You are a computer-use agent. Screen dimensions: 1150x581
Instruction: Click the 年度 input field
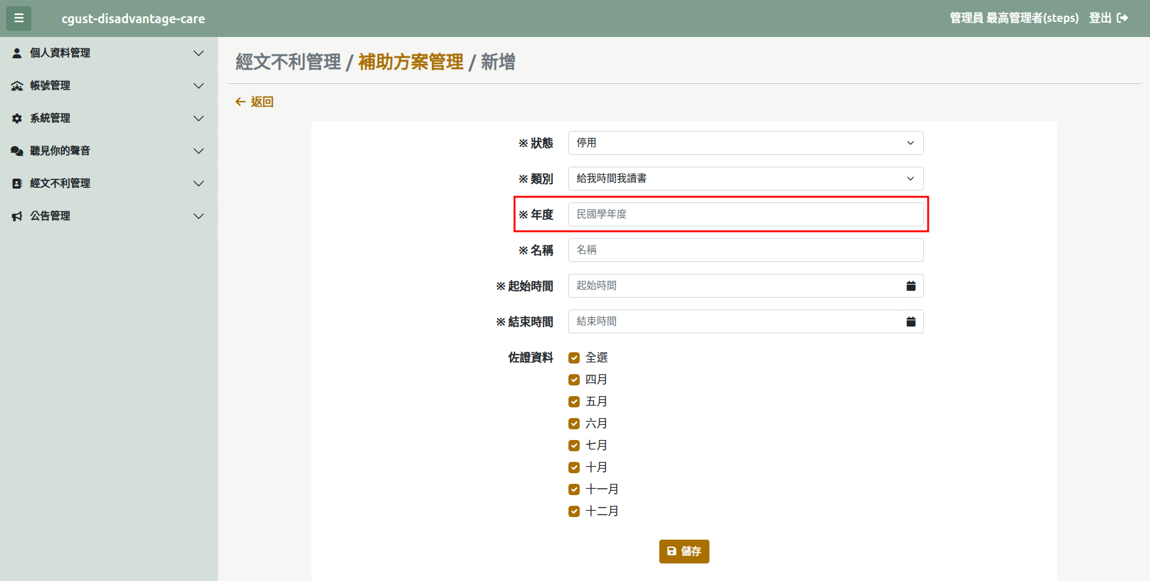coord(746,214)
